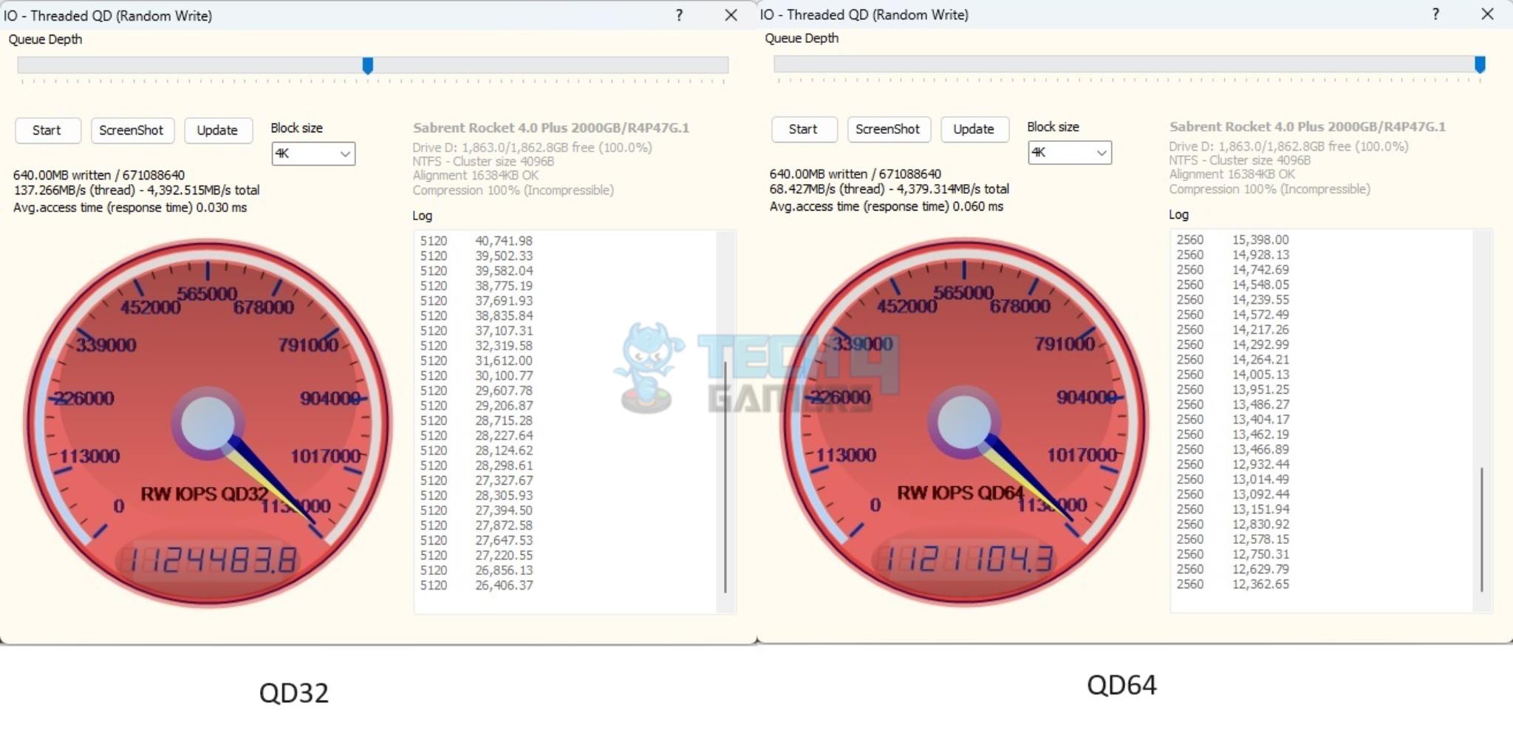
Task: Click Queue Depth slider handle in QD32 window
Action: pyautogui.click(x=368, y=66)
